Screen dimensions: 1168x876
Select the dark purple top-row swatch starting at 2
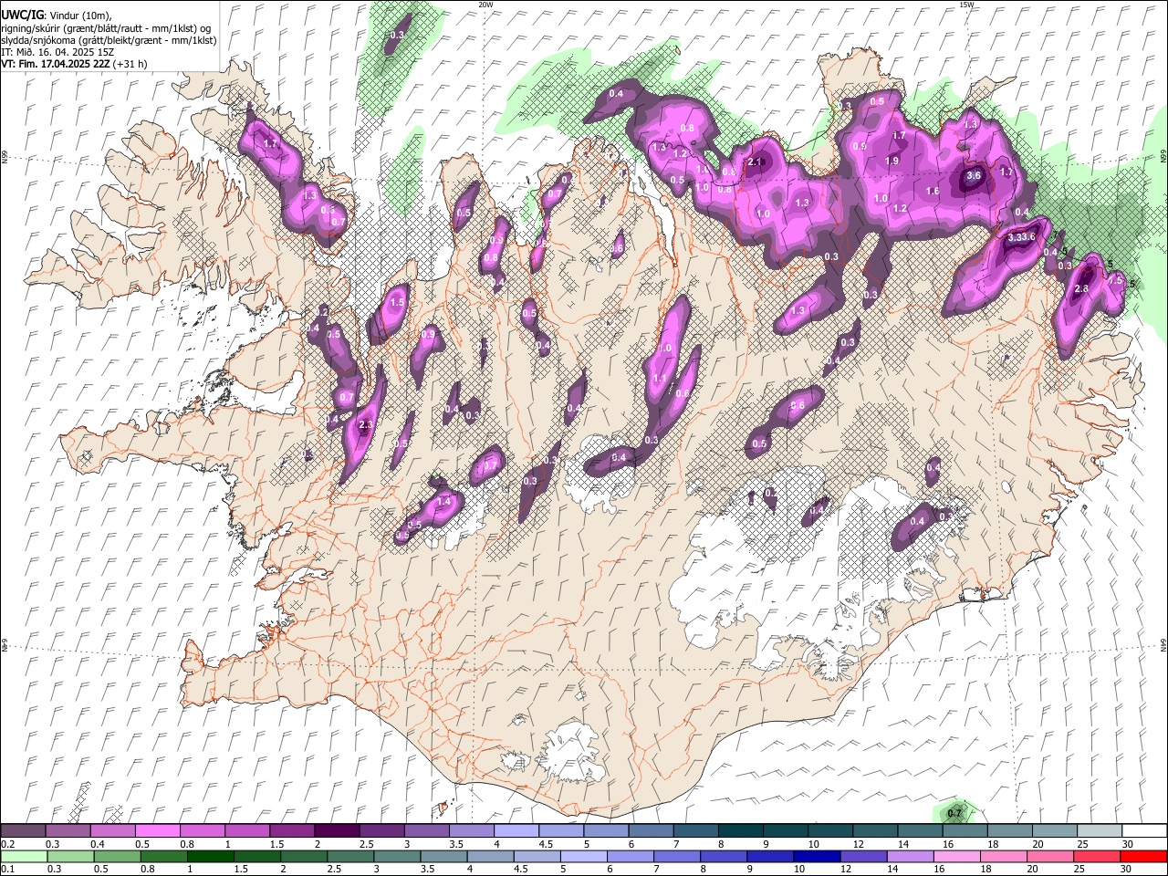click(337, 830)
